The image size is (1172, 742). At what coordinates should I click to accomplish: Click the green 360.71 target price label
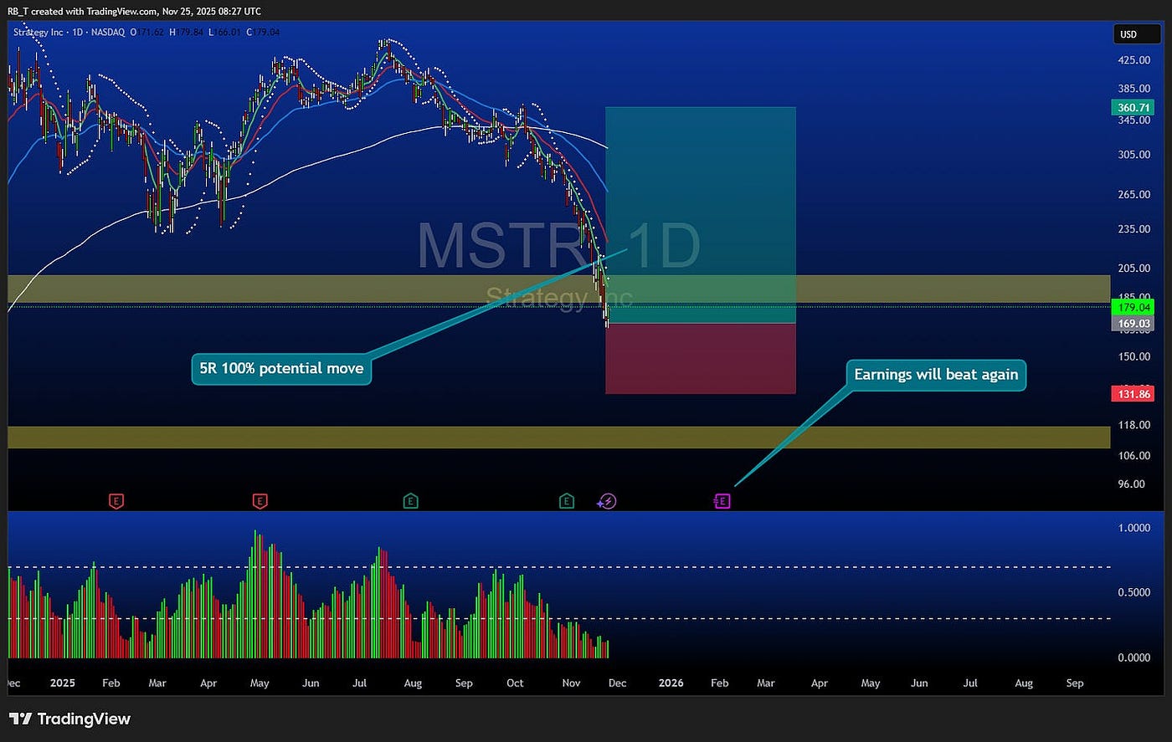coord(1133,107)
